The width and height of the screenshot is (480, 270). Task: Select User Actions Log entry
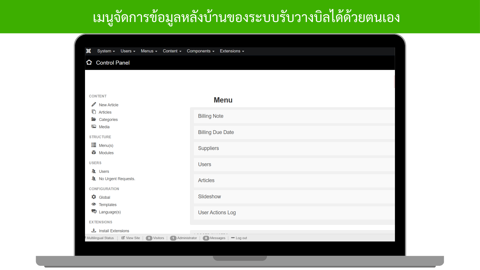pyautogui.click(x=217, y=212)
